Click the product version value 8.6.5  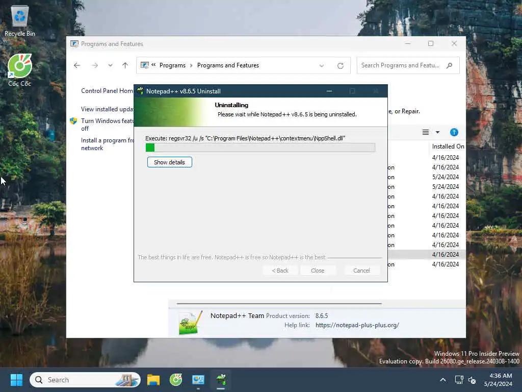coord(322,315)
